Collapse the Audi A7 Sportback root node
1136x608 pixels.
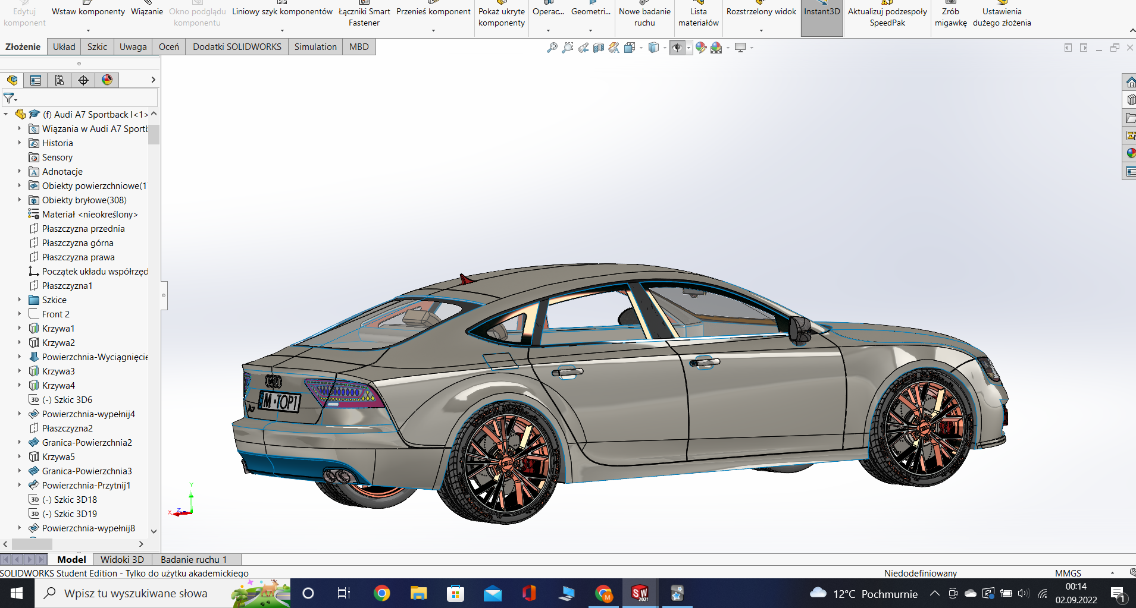[6, 114]
